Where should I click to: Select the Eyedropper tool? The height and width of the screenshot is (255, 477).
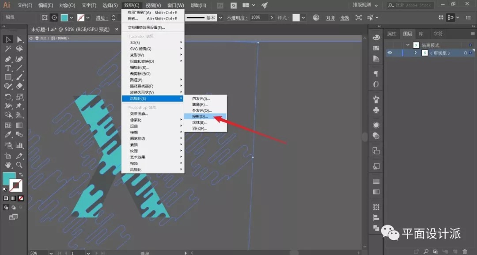(8, 134)
